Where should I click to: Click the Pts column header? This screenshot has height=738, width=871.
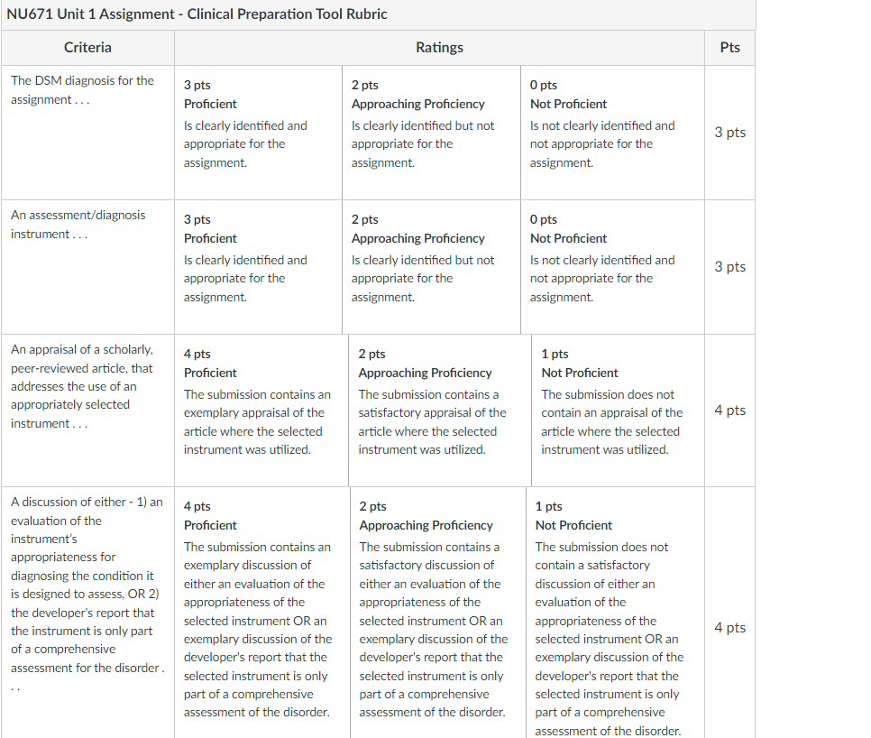(x=730, y=48)
